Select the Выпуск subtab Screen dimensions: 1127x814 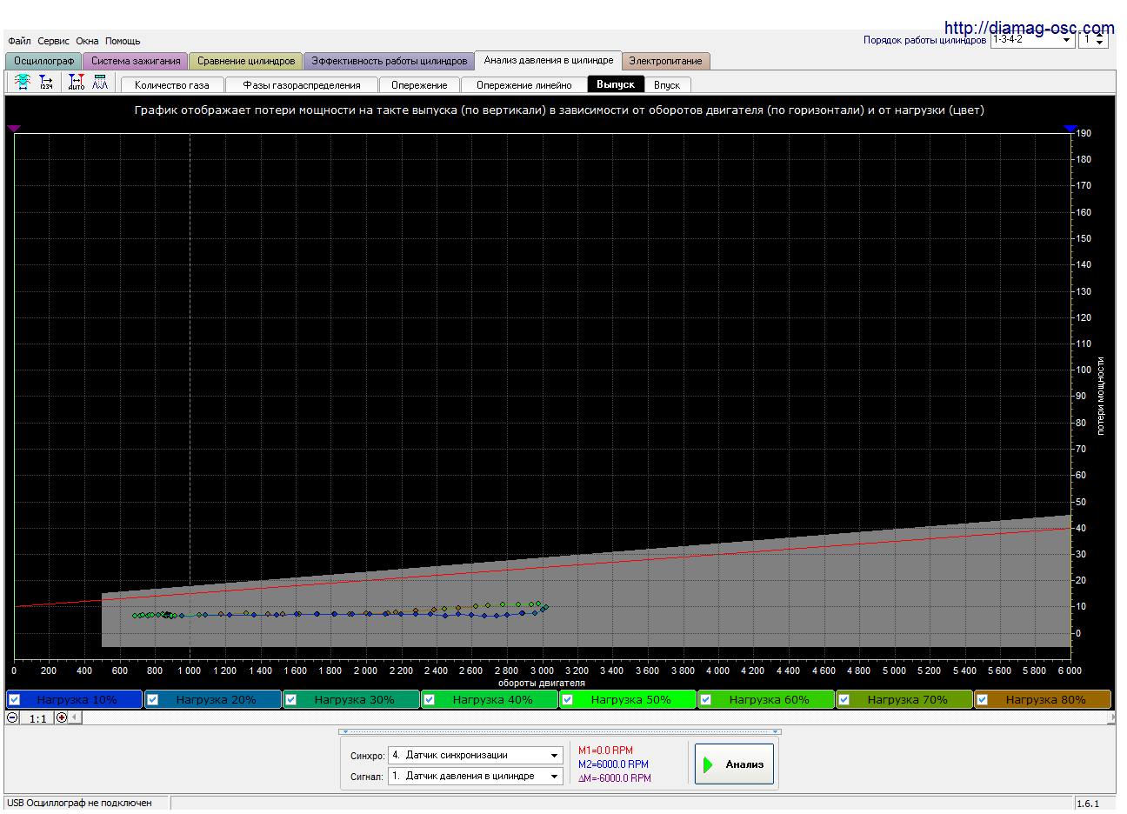click(616, 84)
